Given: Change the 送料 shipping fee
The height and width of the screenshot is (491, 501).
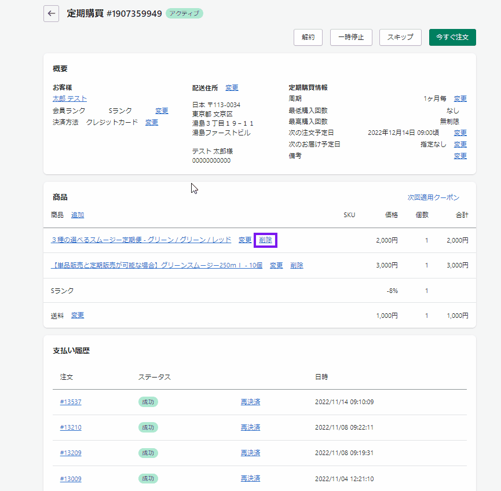Looking at the screenshot, I should (78, 315).
